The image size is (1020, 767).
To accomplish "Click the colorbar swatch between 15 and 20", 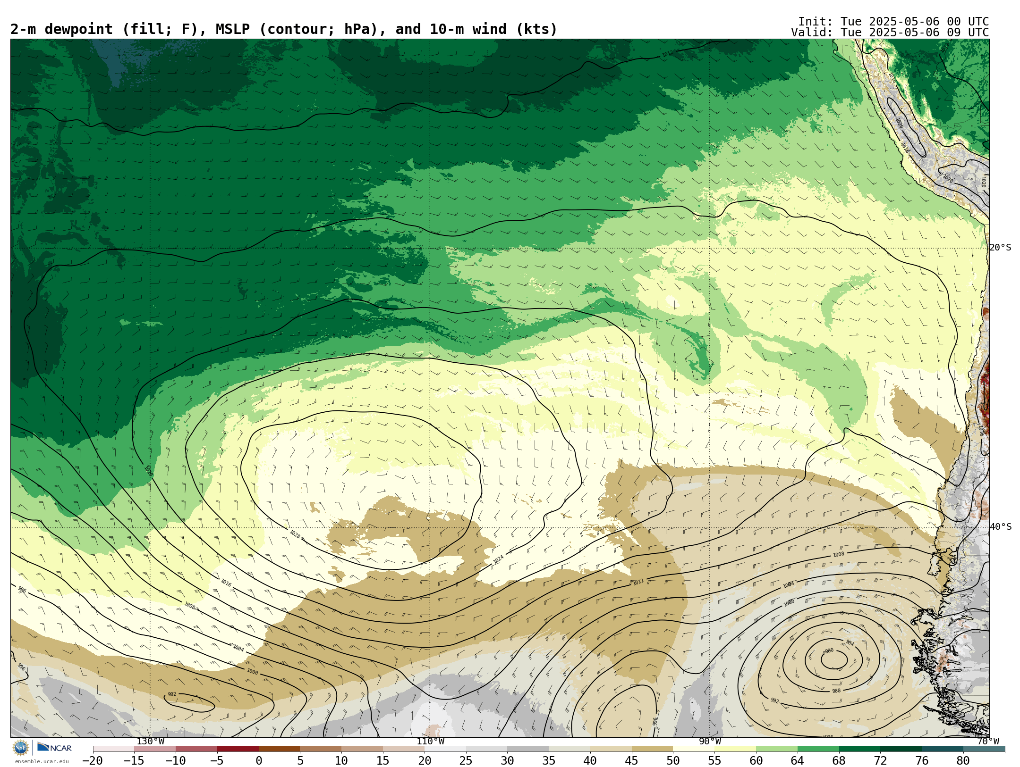I will 404,749.
